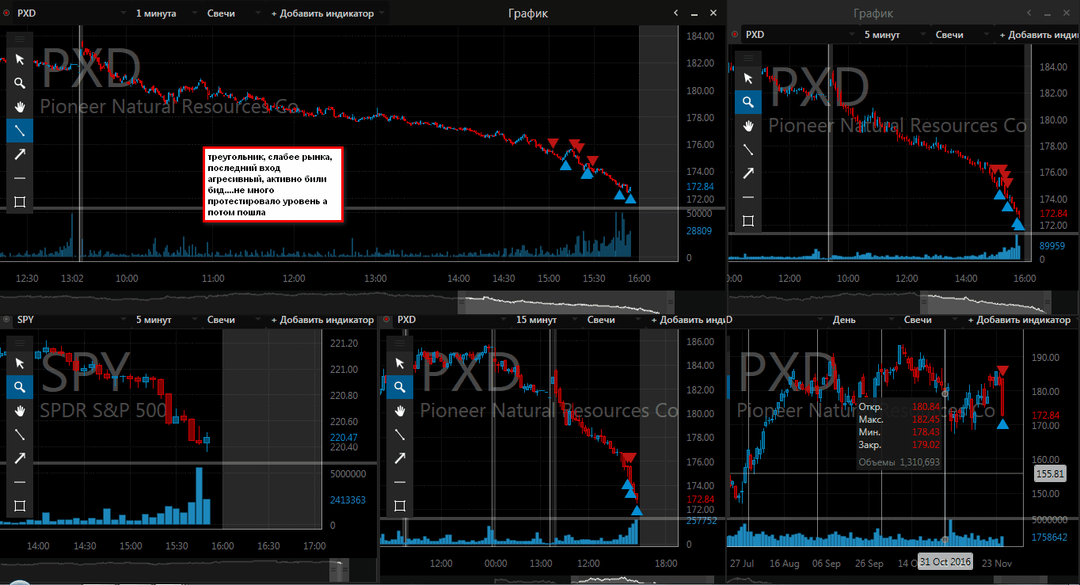The height and width of the screenshot is (585, 1080).
Task: Click the back chevron in the left График window title
Action: point(675,13)
